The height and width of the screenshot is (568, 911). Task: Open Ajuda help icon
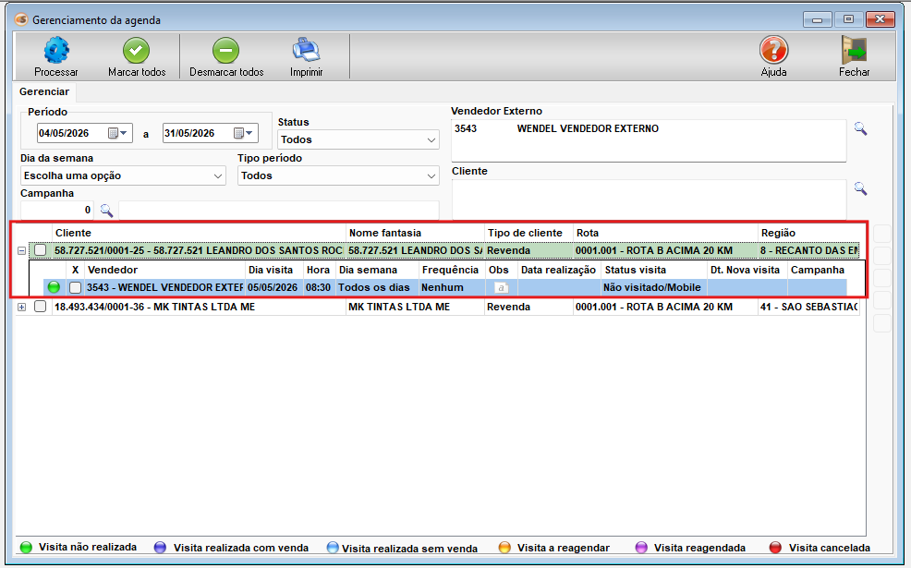[774, 50]
